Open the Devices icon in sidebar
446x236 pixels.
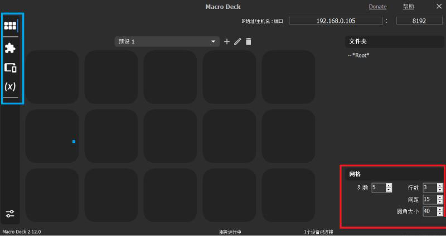pyautogui.click(x=10, y=68)
